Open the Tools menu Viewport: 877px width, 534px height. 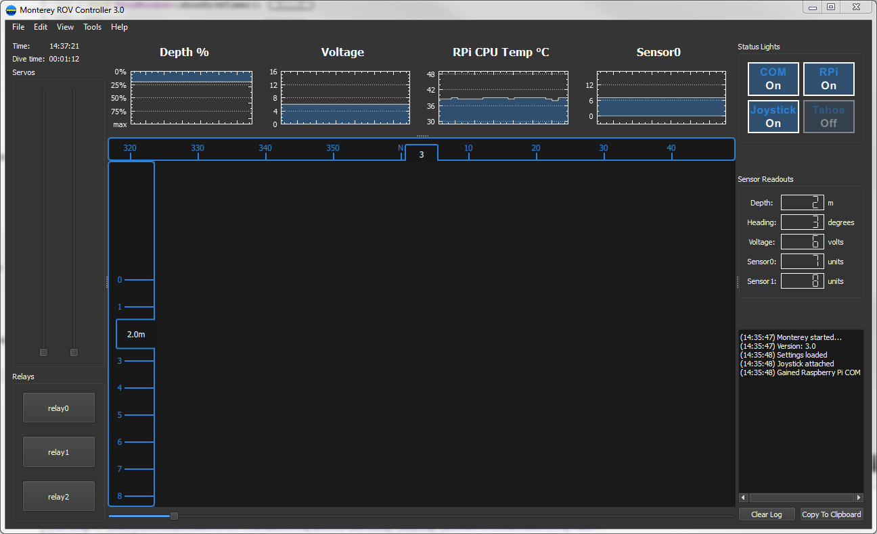point(93,27)
